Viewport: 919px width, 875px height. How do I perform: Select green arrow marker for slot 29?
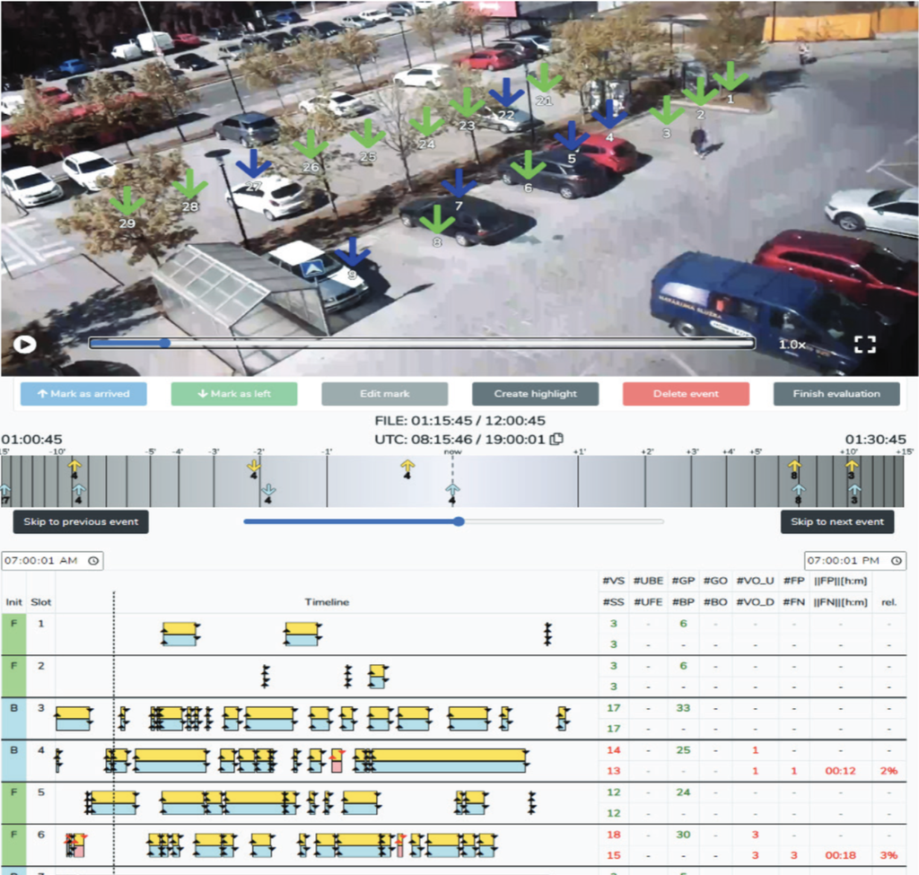click(127, 200)
